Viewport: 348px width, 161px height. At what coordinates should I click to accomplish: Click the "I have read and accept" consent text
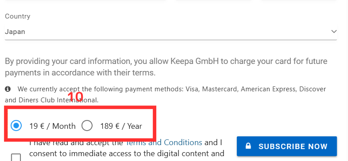point(76,142)
